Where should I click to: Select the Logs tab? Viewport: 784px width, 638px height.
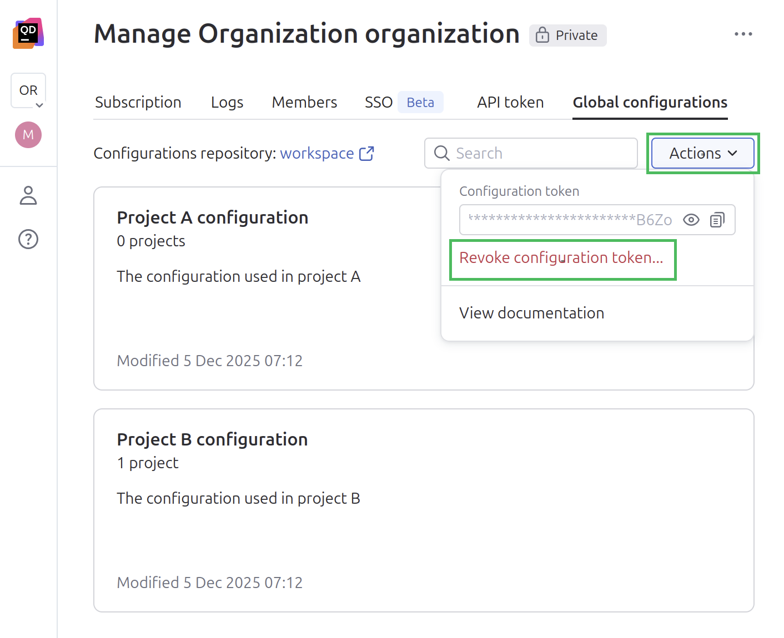227,102
